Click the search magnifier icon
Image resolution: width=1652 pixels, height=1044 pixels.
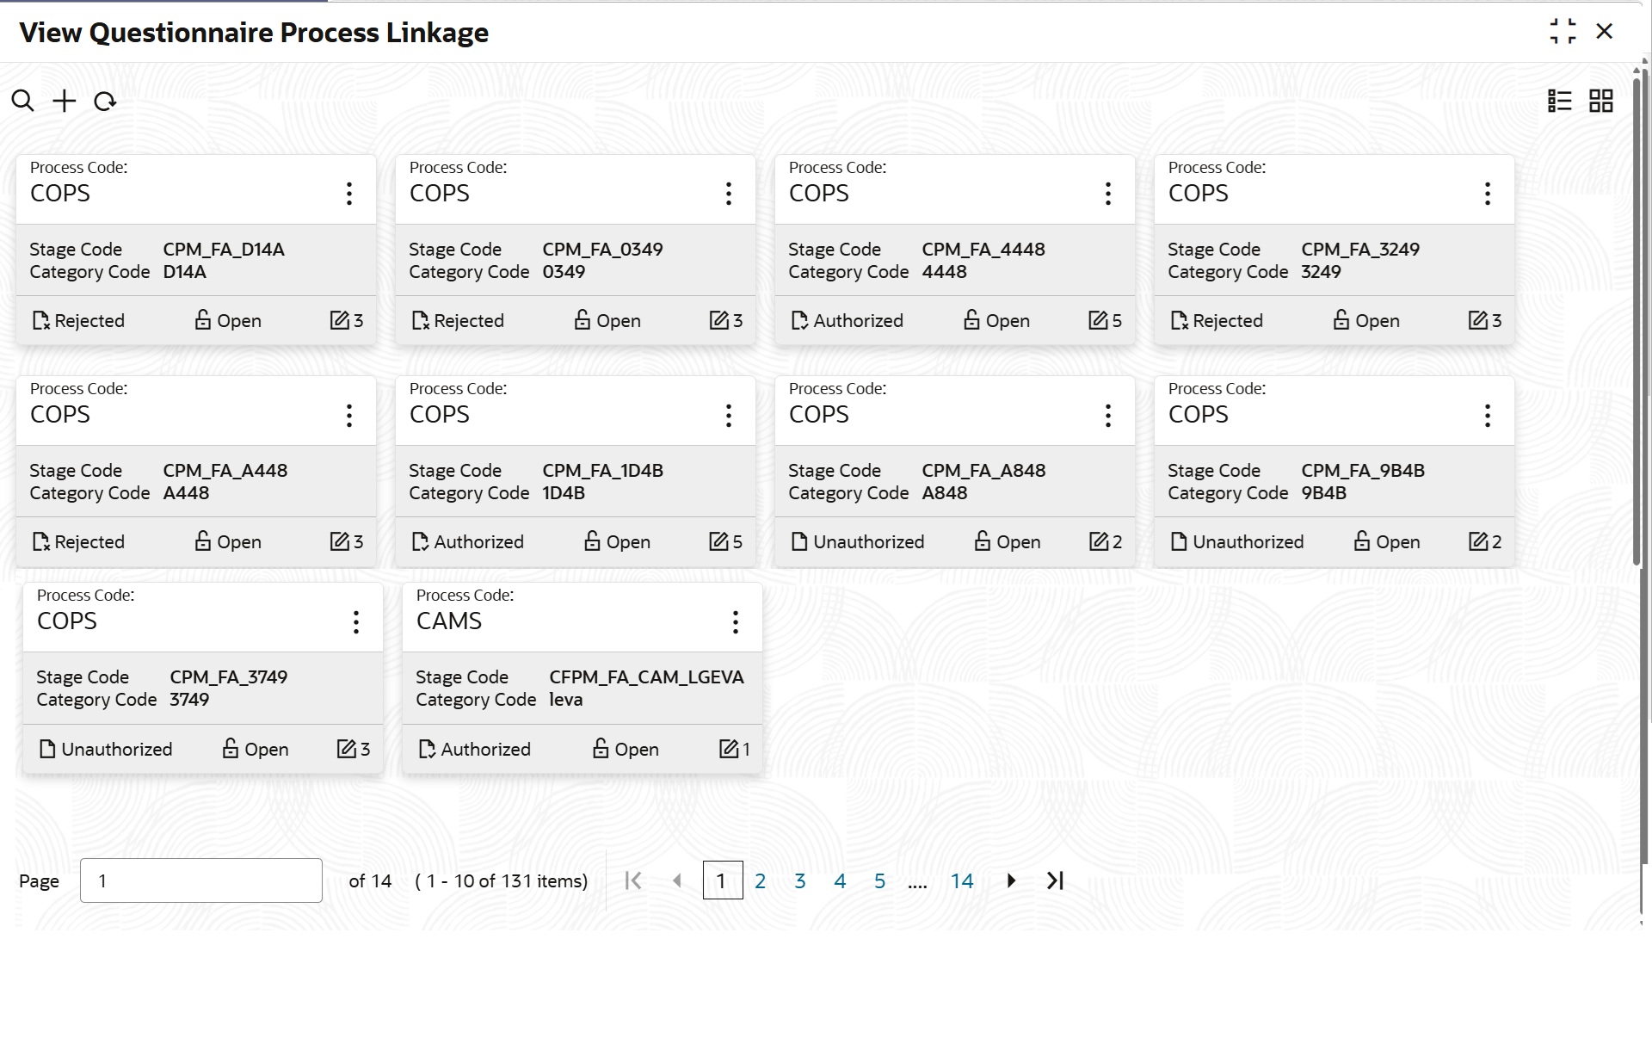pyautogui.click(x=23, y=102)
